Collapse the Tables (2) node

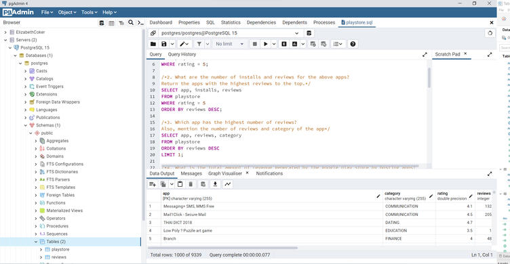point(36,242)
